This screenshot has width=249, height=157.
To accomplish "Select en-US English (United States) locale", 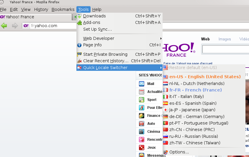I will [205, 77].
